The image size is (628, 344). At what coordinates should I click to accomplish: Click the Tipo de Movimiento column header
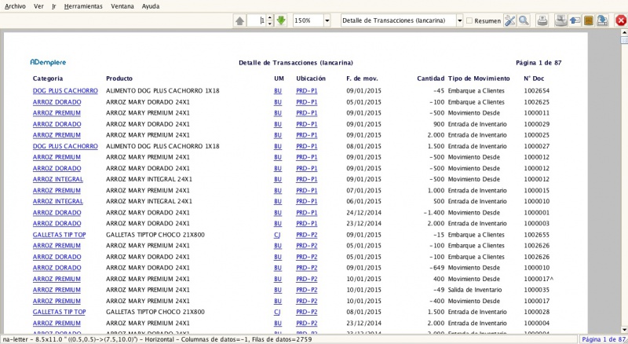click(479, 79)
